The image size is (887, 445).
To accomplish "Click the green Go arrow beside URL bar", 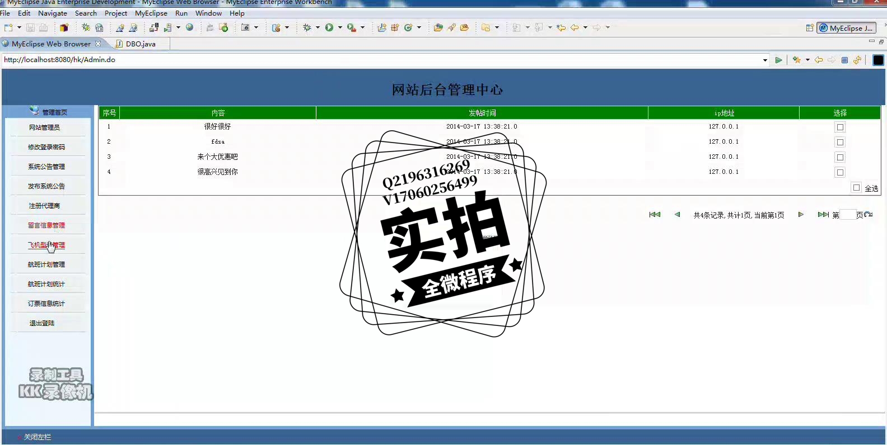I will 778,60.
